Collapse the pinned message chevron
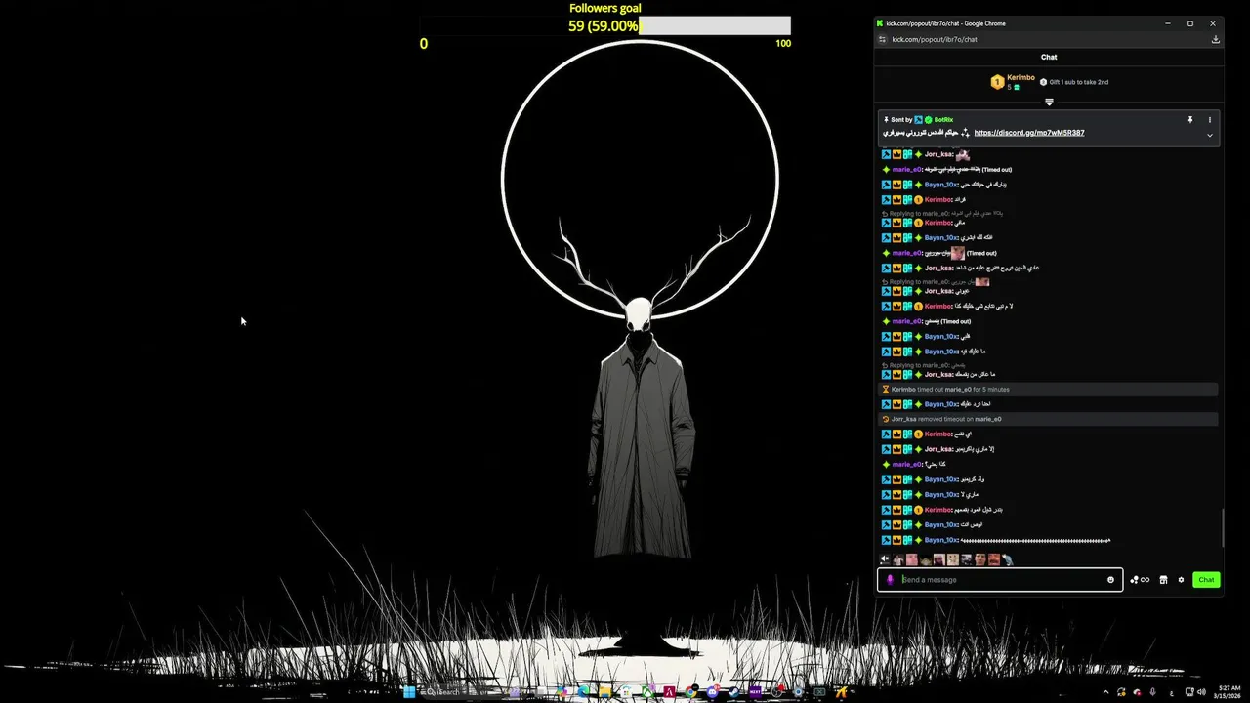 point(1209,136)
